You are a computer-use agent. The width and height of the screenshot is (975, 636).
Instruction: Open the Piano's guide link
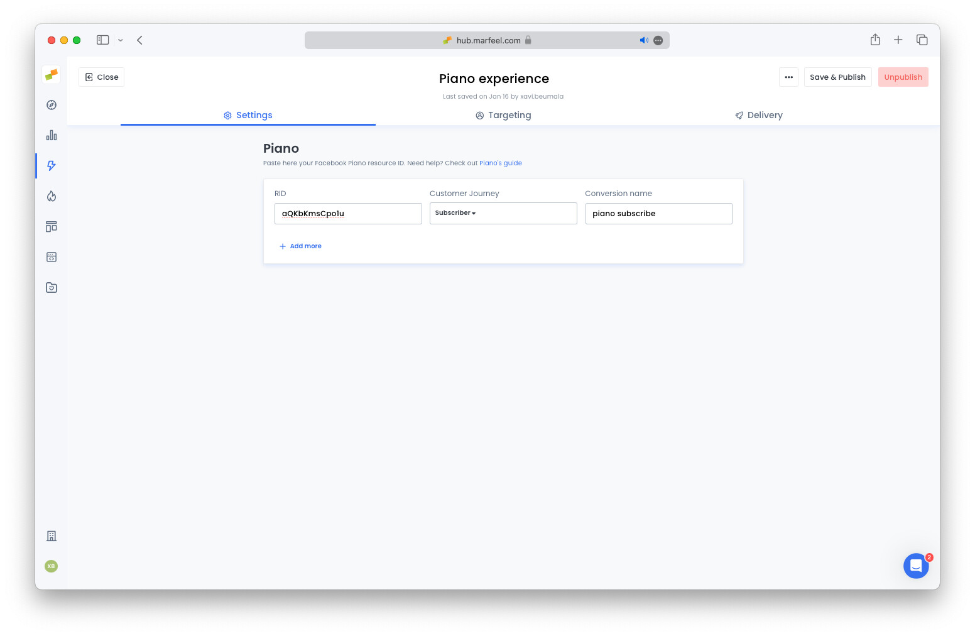click(500, 163)
